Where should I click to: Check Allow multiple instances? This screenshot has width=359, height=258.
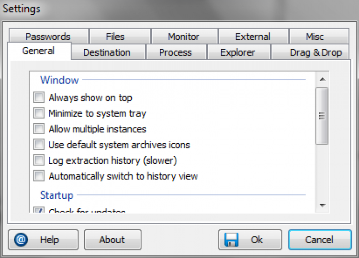tap(39, 129)
